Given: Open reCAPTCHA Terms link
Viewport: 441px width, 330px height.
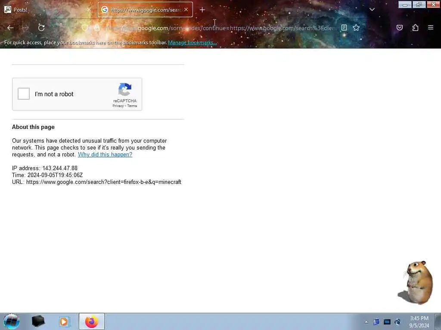Looking at the screenshot, I should pyautogui.click(x=132, y=106).
